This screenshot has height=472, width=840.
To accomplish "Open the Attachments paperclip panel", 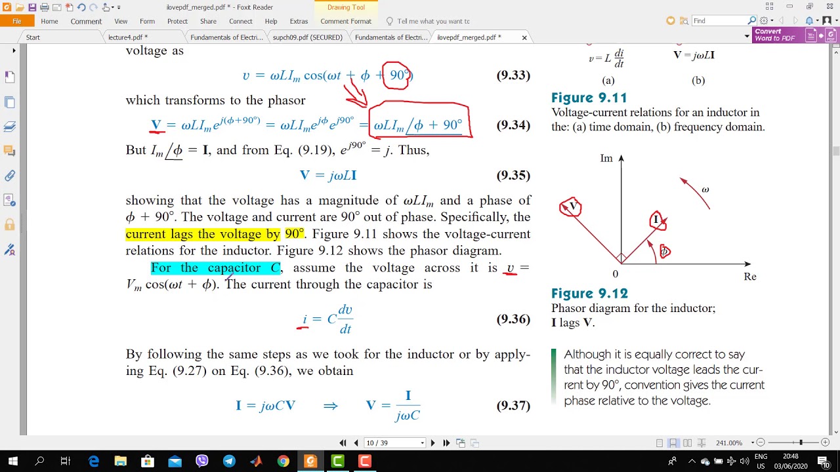I will click(x=10, y=176).
